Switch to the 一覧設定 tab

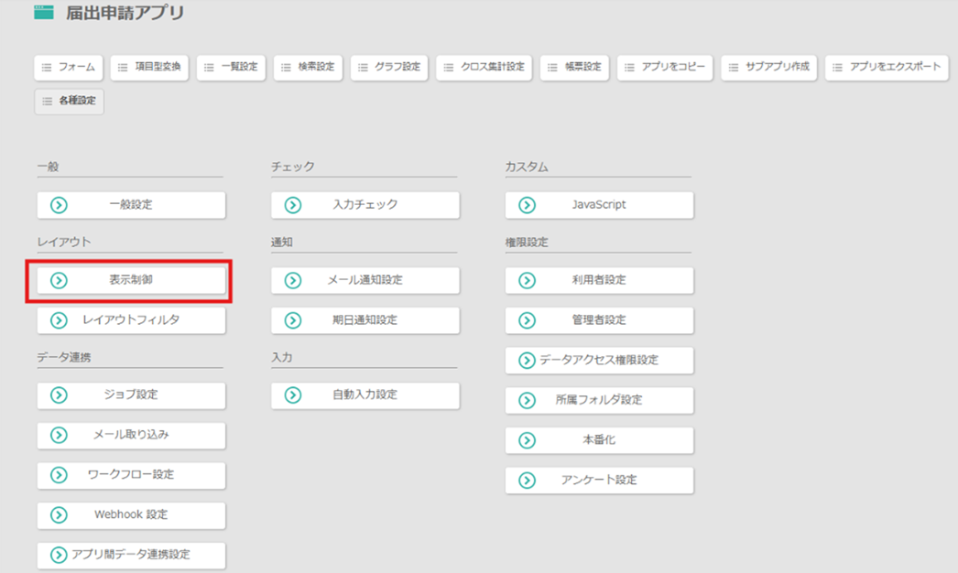[230, 68]
